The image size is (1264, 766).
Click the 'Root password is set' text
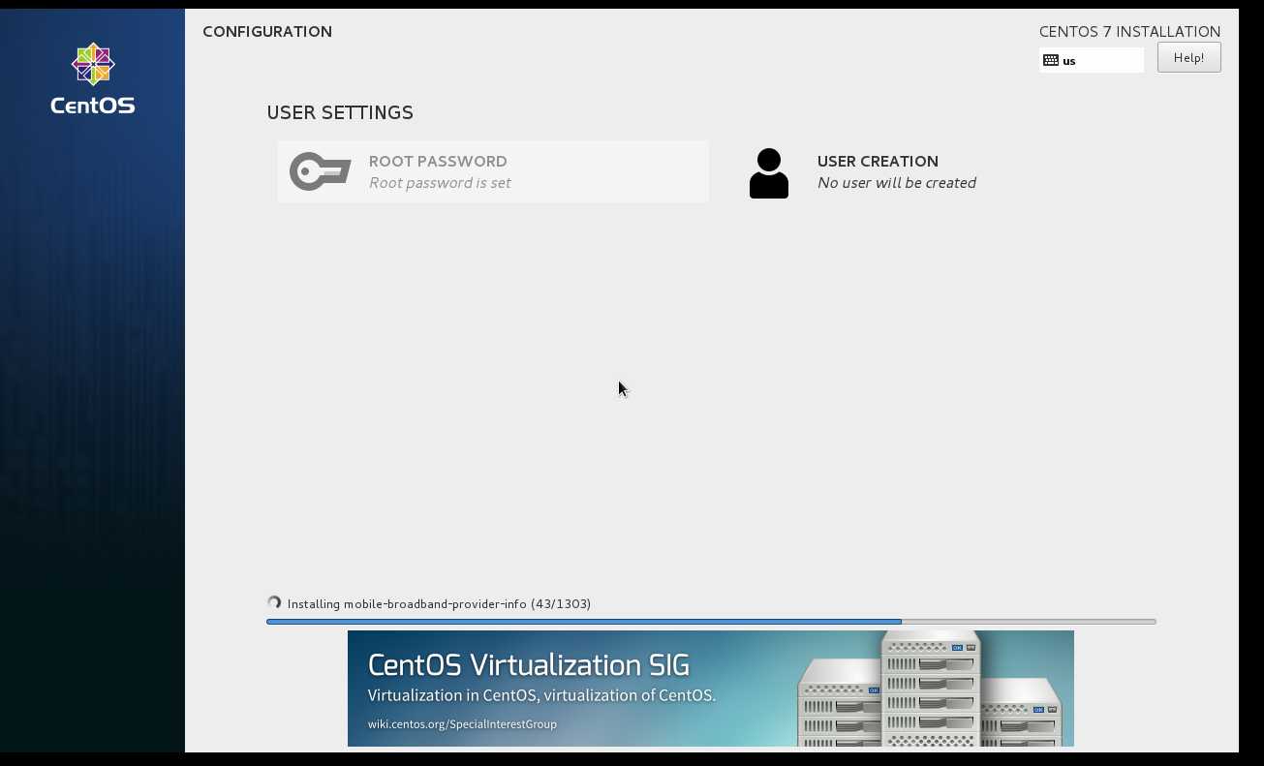pos(440,183)
